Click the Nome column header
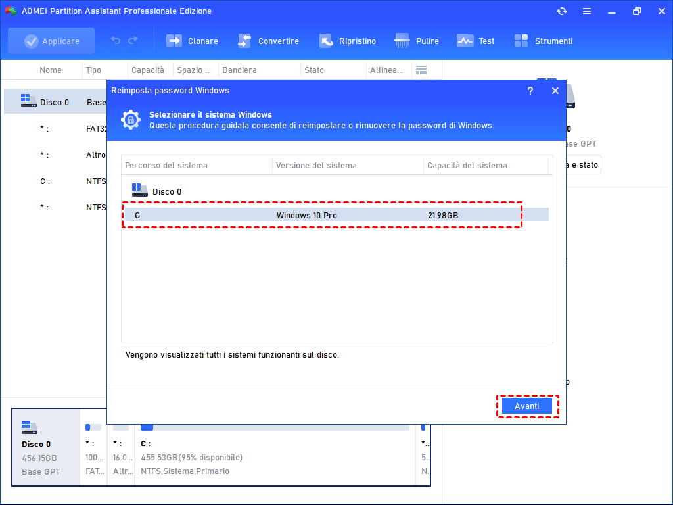 pyautogui.click(x=51, y=70)
